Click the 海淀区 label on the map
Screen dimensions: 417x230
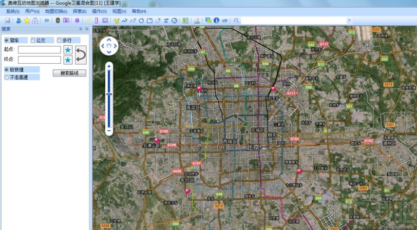tap(193, 108)
